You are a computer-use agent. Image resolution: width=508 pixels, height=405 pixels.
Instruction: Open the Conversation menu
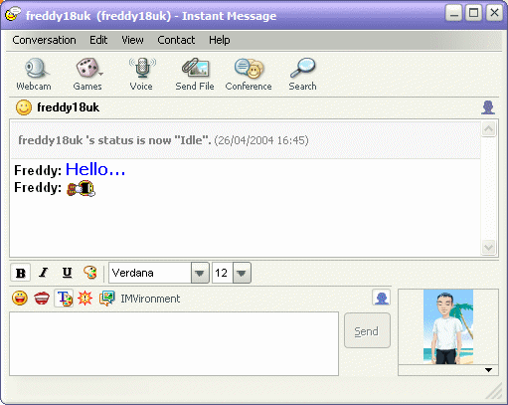[44, 40]
